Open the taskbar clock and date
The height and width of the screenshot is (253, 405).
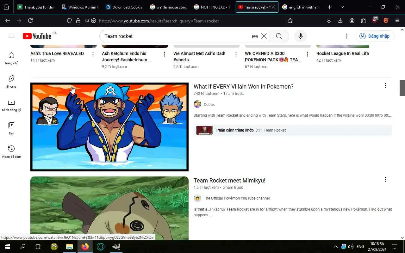point(377,247)
